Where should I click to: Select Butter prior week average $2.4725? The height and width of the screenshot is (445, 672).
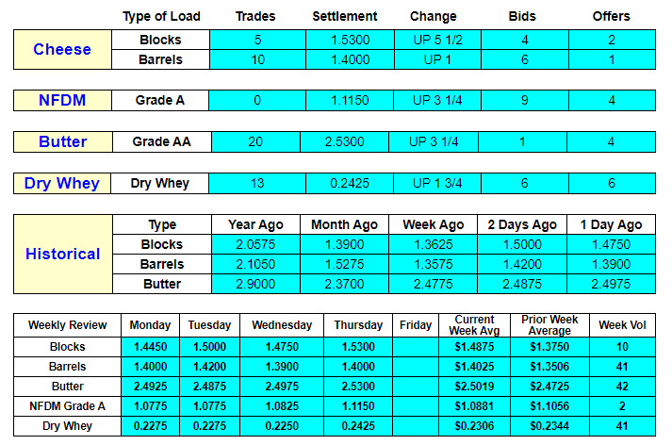click(549, 387)
